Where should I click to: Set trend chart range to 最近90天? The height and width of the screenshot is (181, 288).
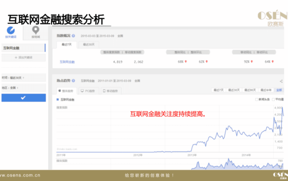(x=250, y=90)
